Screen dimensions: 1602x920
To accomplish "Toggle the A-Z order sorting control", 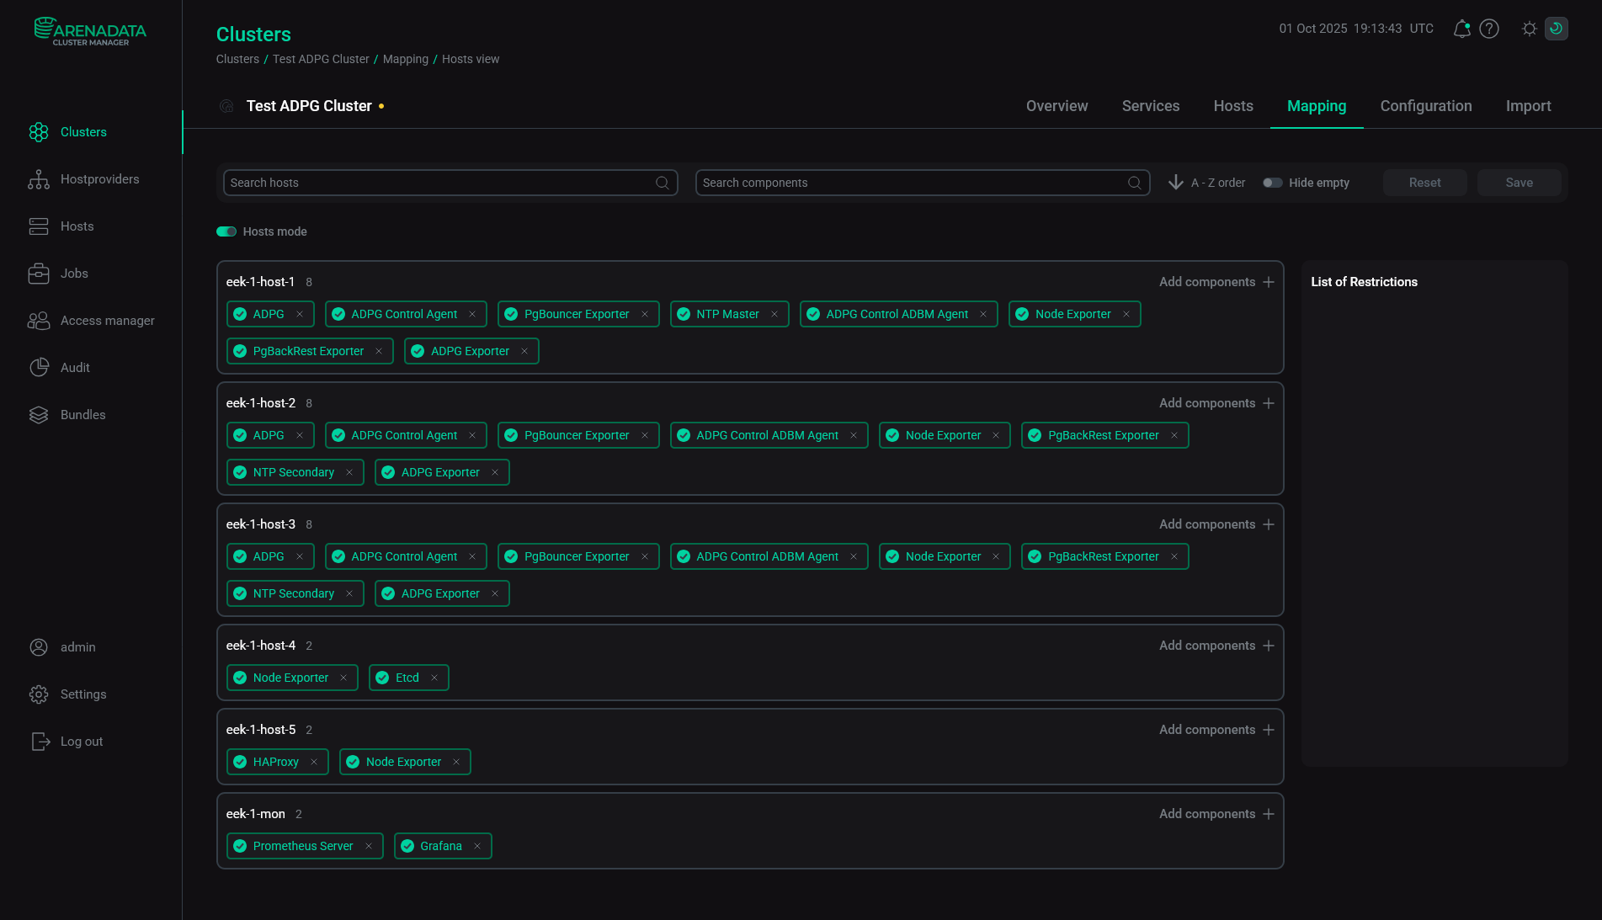I will tap(1205, 182).
